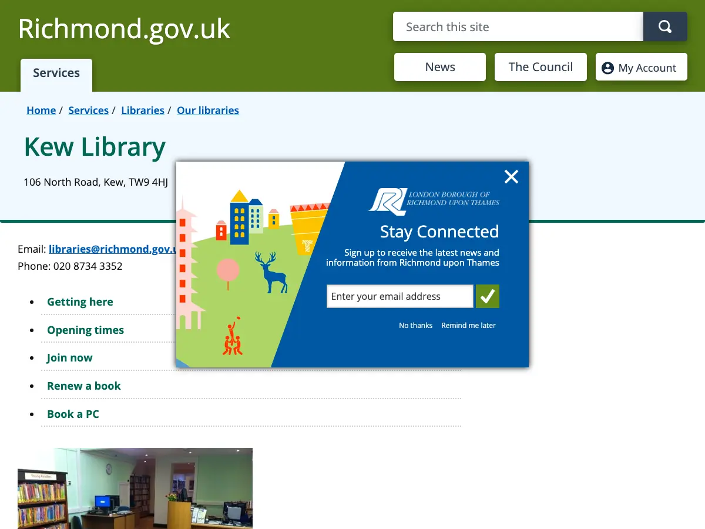
Task: Open the Book a PC link
Action: (x=73, y=414)
